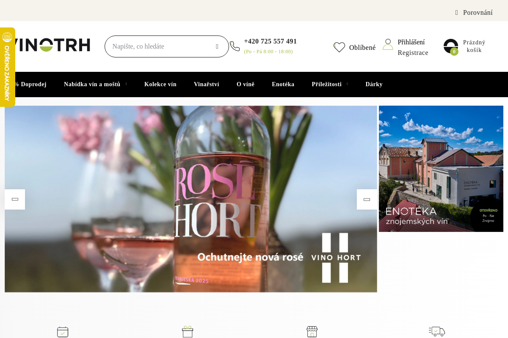Open the Vinařství menu item
Image resolution: width=508 pixels, height=338 pixels.
(206, 84)
